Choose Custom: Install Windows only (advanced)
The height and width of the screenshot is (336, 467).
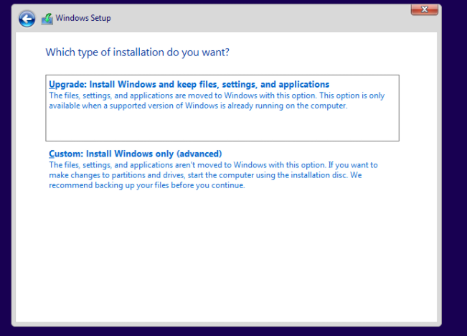click(x=136, y=154)
